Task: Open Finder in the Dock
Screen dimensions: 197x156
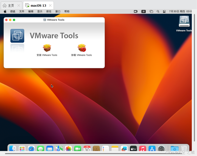Action: pos(13,149)
